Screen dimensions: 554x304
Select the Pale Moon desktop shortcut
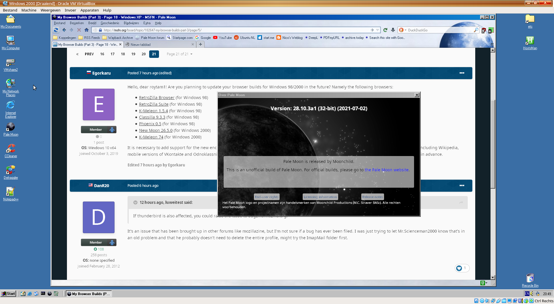click(11, 129)
